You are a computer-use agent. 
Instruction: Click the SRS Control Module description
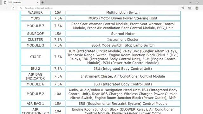point(123,104)
